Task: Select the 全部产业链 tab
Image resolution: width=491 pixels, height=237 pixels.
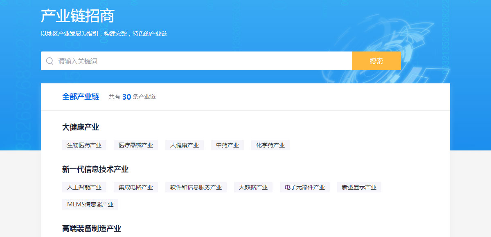Action: (x=81, y=96)
